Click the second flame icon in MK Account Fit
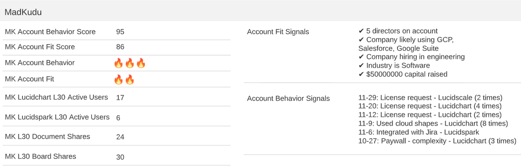Viewport: 521px width, 168px height. tap(130, 80)
